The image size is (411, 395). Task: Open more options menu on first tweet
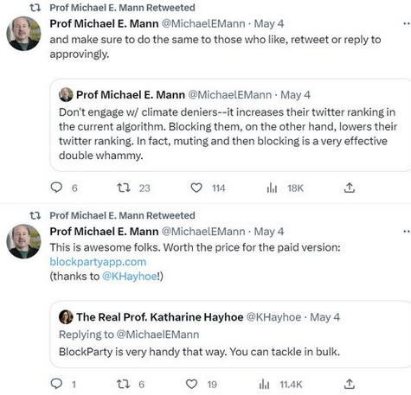[407, 23]
